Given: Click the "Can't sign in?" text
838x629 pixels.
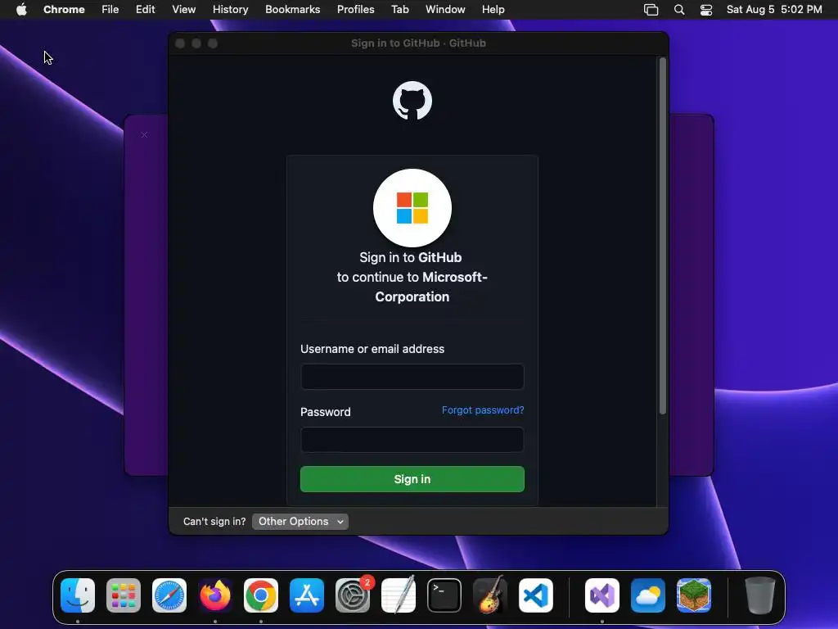Looking at the screenshot, I should click(x=214, y=522).
